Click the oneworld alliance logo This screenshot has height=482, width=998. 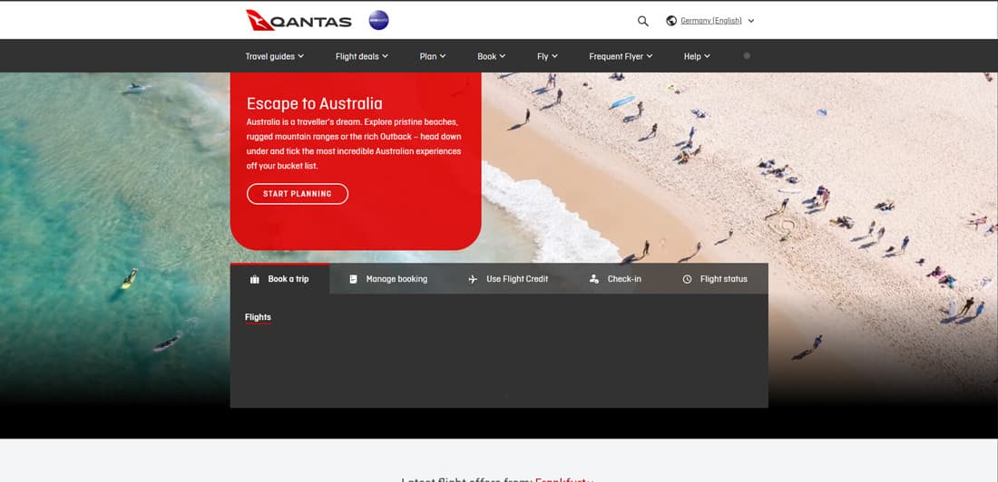pyautogui.click(x=378, y=20)
